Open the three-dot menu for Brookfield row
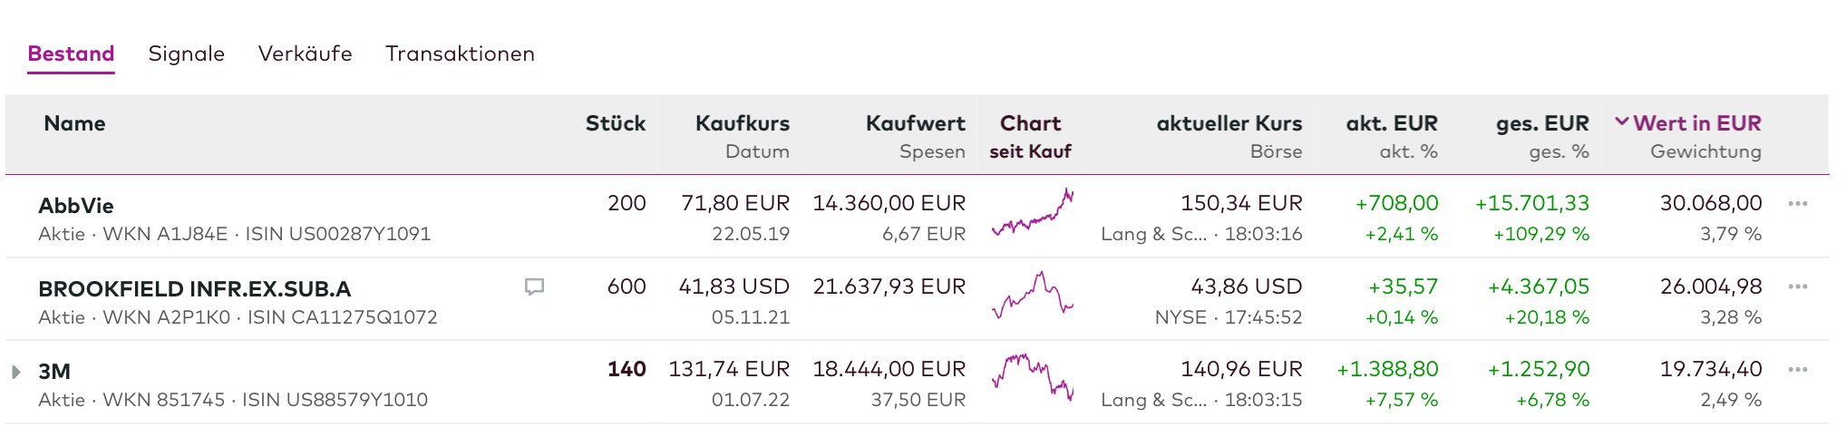 pyautogui.click(x=1797, y=286)
